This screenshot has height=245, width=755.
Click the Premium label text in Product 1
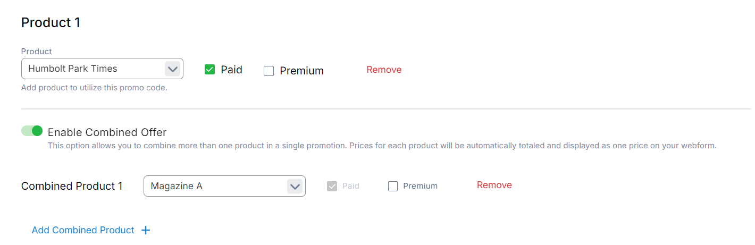(x=301, y=71)
